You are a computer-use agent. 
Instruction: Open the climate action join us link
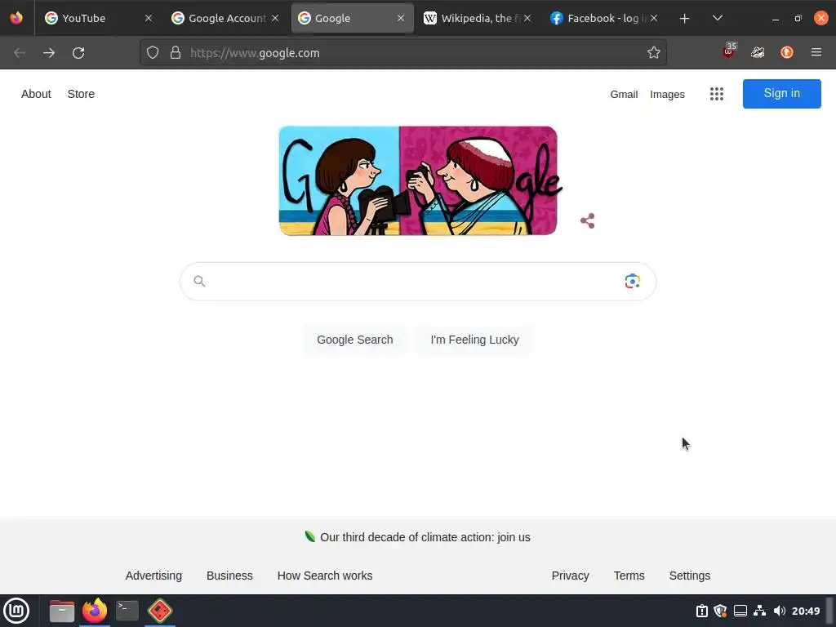[x=425, y=537]
